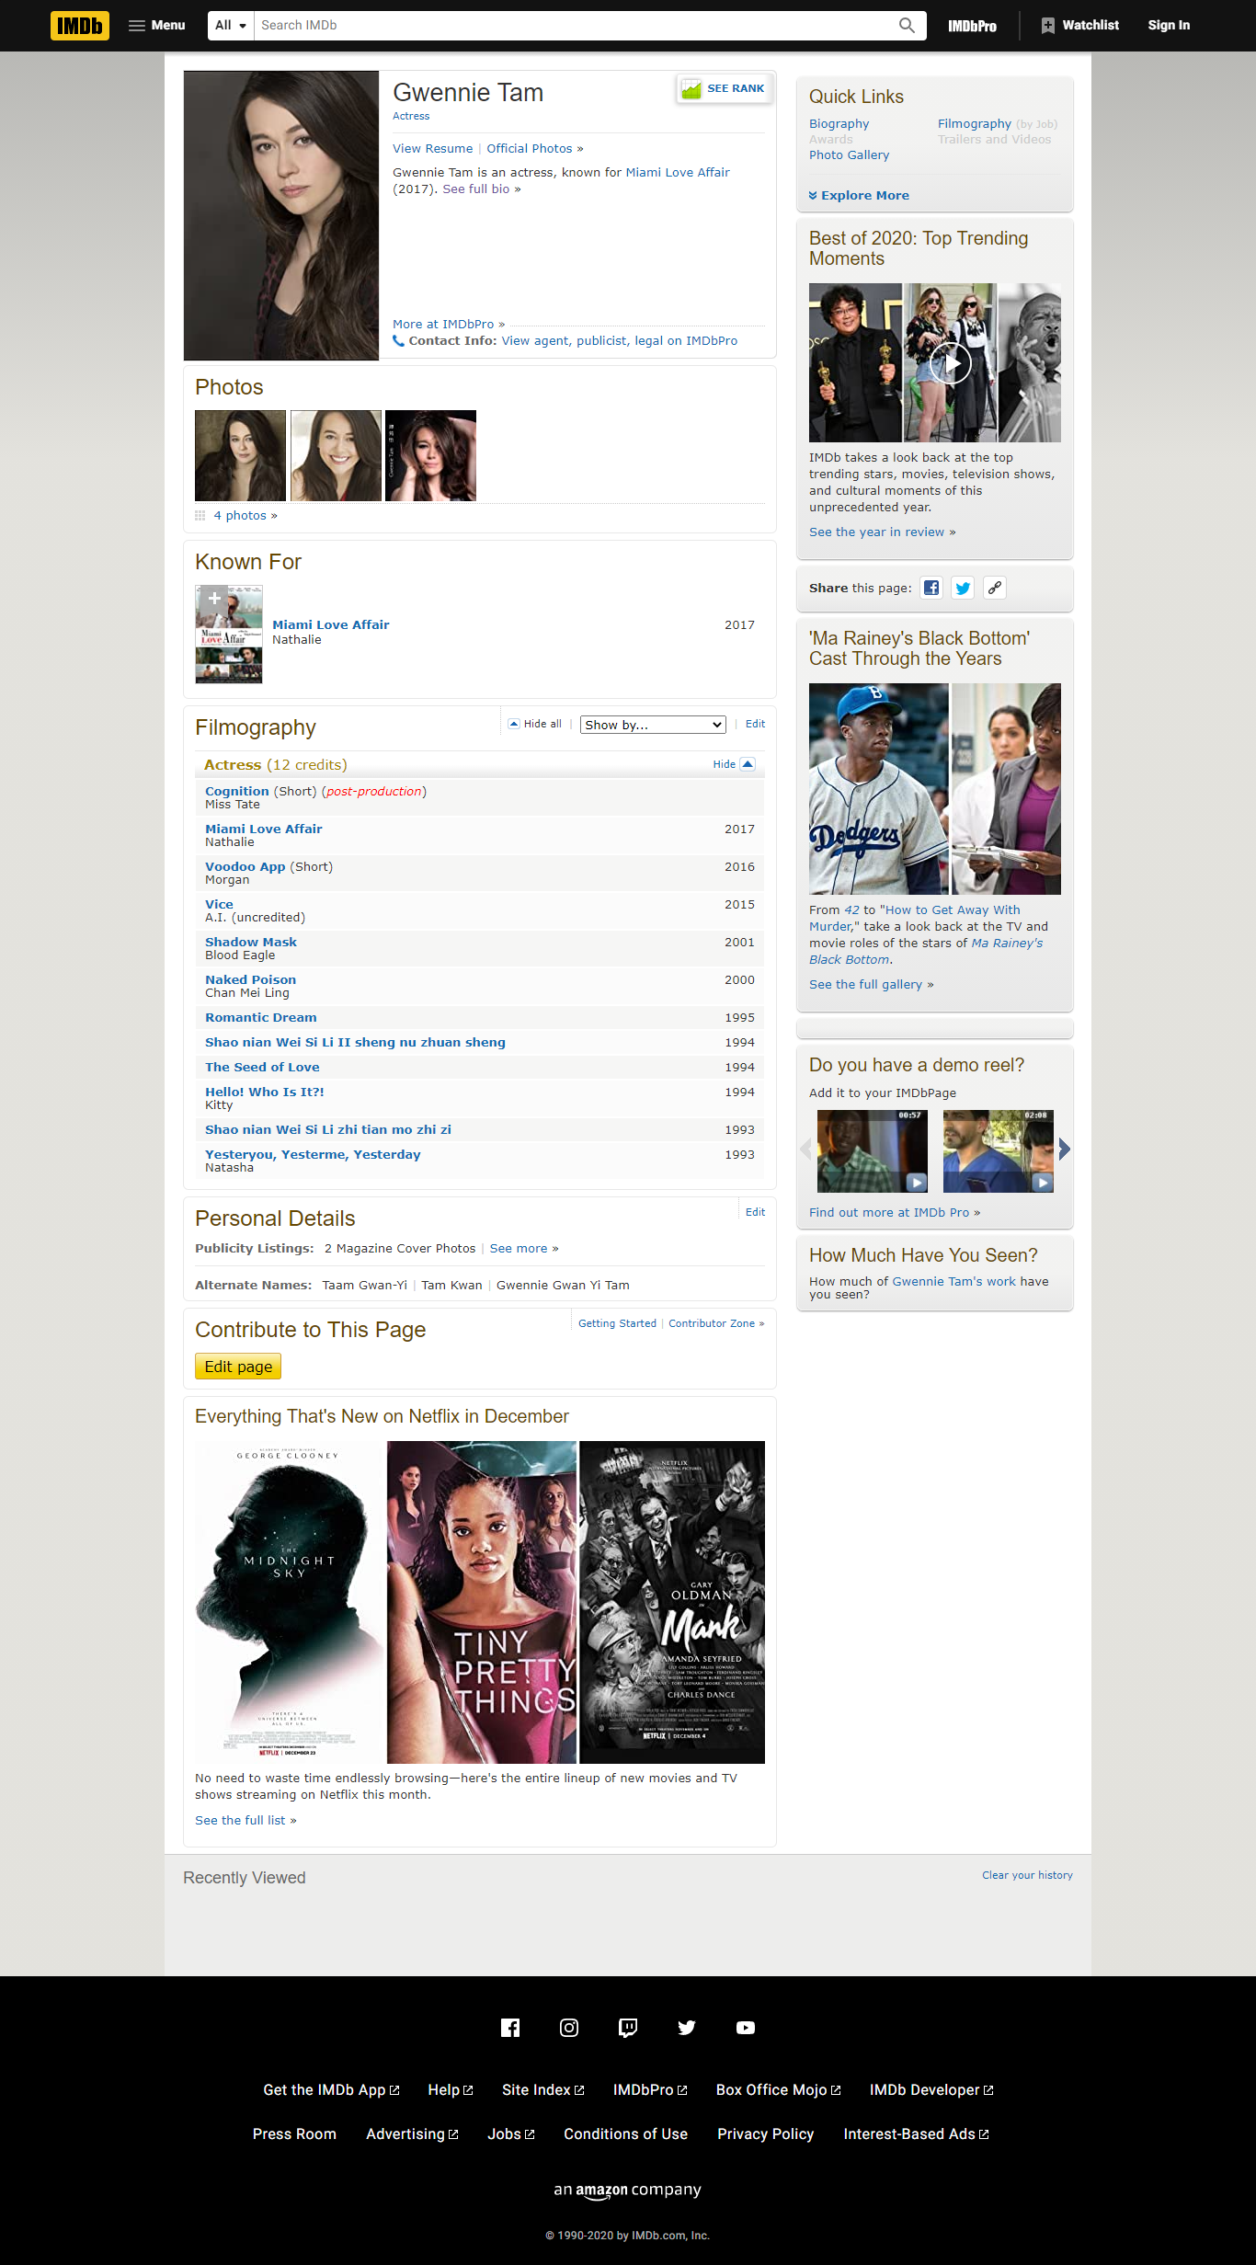
Task: Open the Mank poster
Action: point(672,1602)
